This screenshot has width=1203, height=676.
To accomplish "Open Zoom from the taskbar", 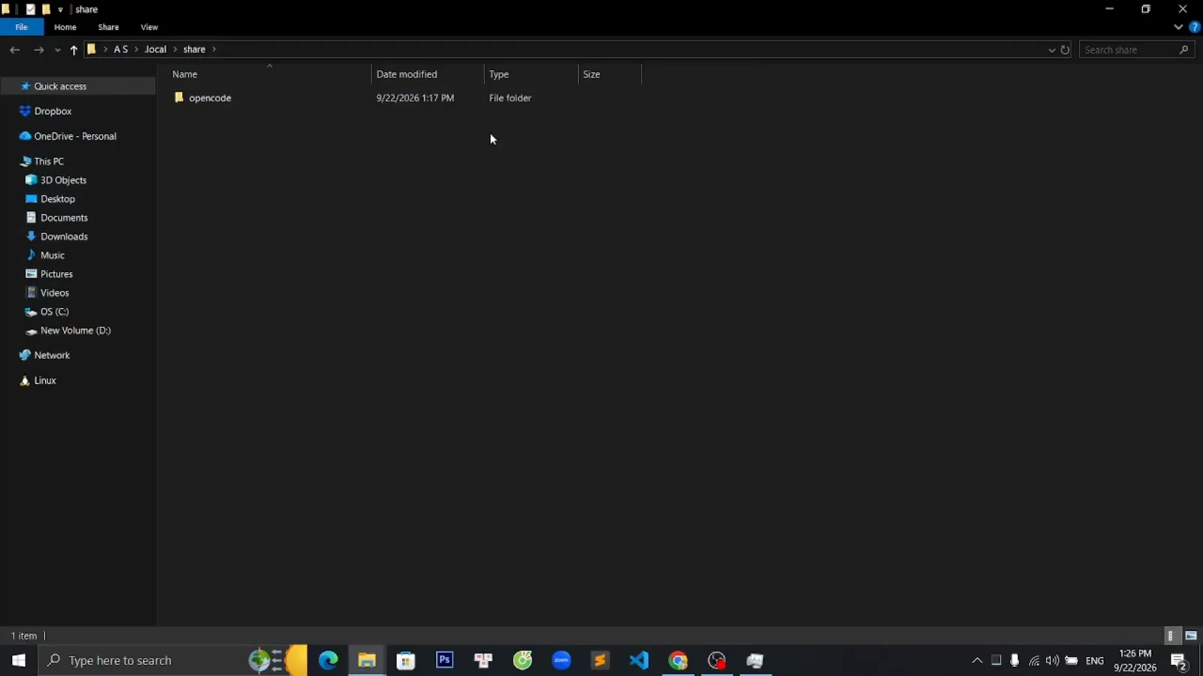I will click(x=562, y=660).
